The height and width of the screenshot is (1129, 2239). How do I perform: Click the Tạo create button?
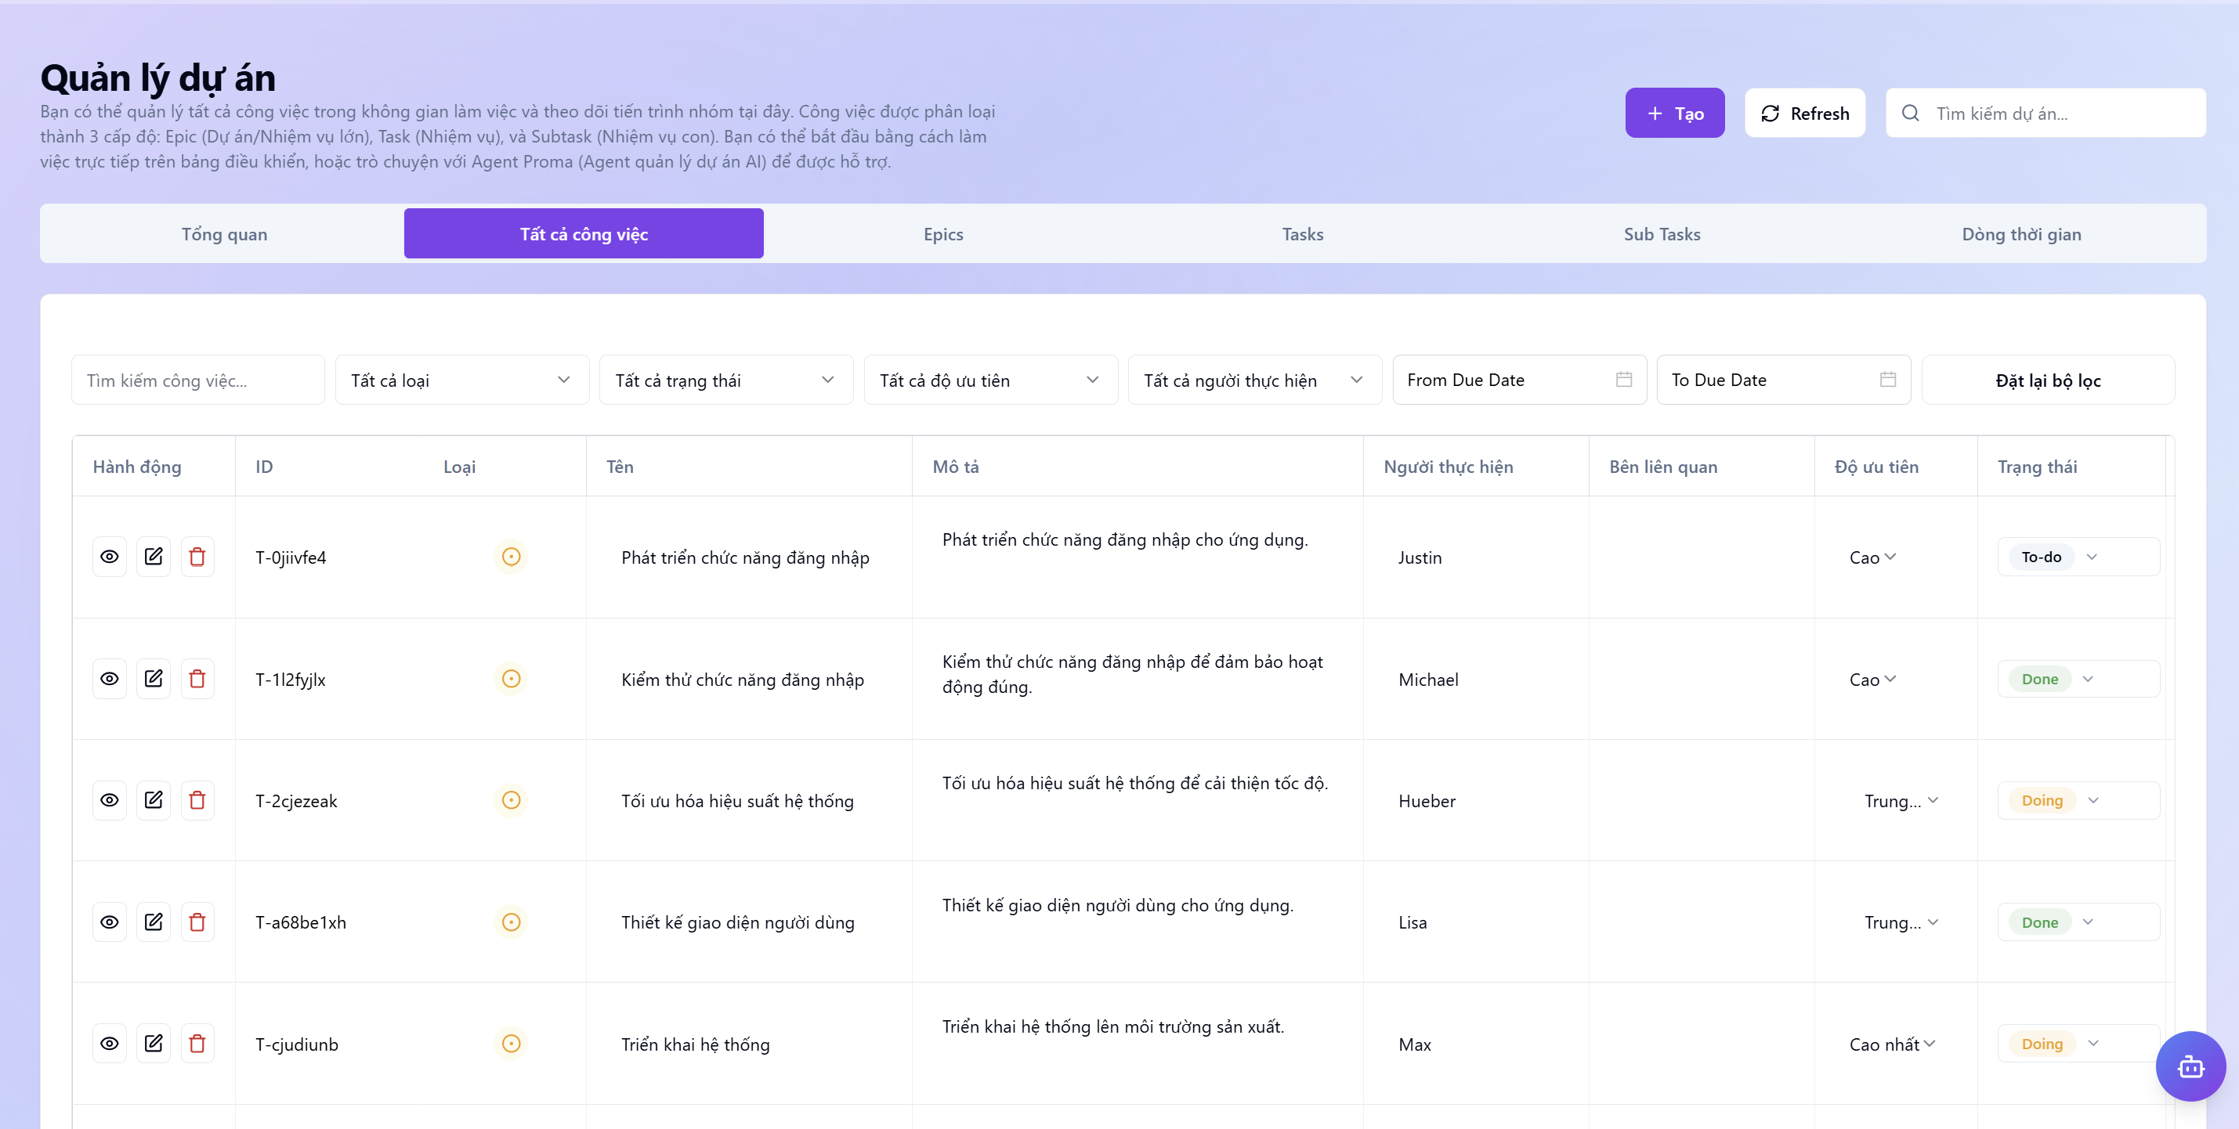tap(1674, 113)
